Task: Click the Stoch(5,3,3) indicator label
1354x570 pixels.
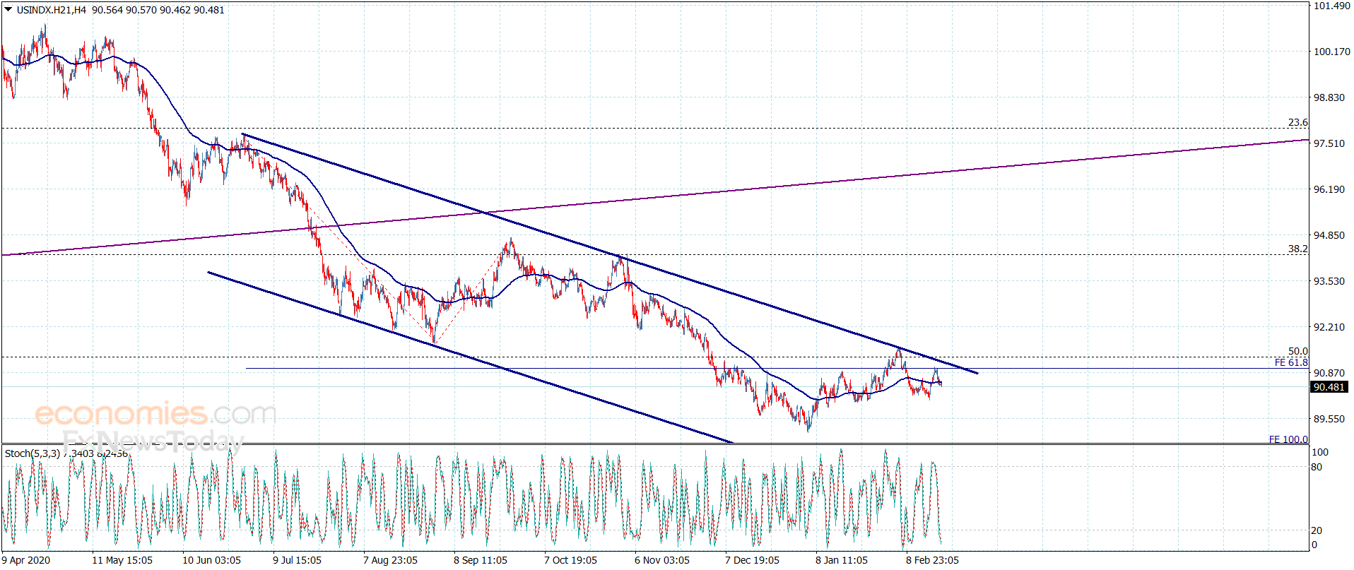Action: coord(33,453)
